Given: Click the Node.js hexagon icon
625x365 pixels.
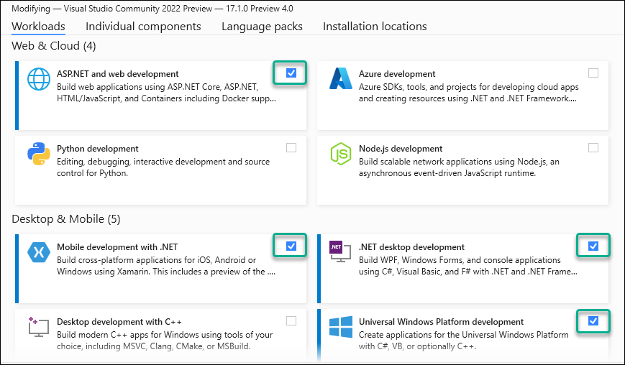Looking at the screenshot, I should click(340, 154).
